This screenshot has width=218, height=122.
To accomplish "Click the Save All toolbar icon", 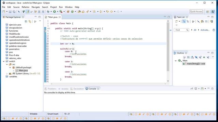I will (x=14, y=12).
